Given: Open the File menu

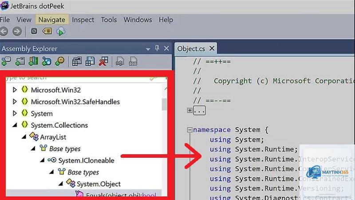Looking at the screenshot, I should [x=5, y=20].
